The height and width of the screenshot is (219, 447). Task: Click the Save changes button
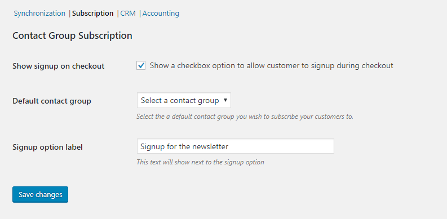click(40, 194)
